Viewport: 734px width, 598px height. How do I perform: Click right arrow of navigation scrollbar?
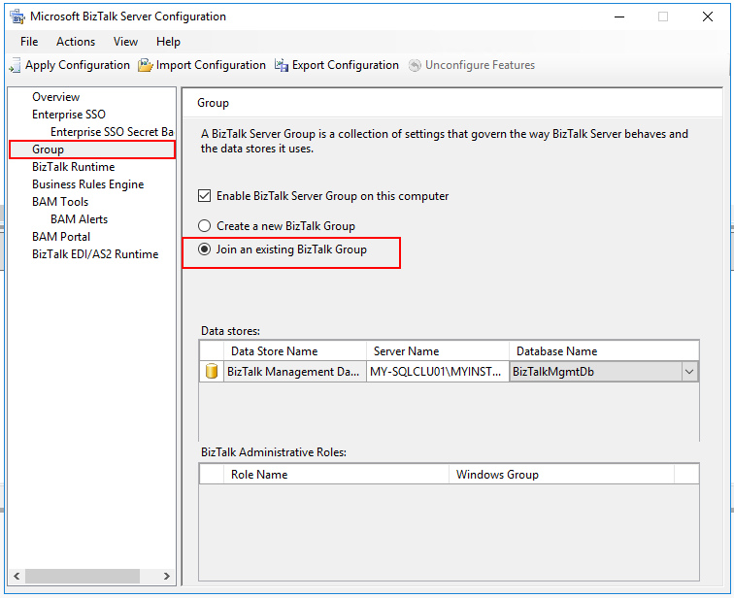(x=167, y=576)
